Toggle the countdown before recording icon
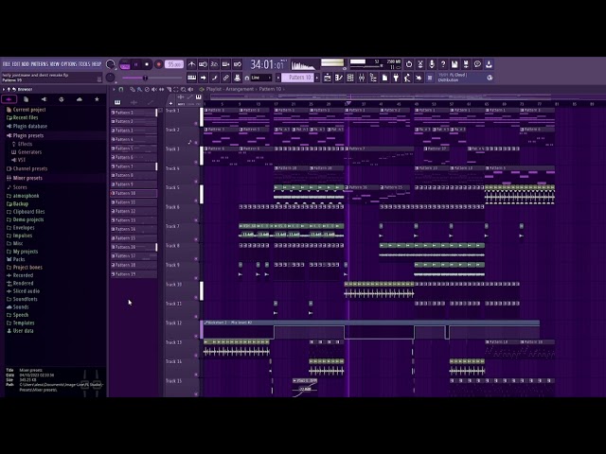The height and width of the screenshot is (454, 606). pyautogui.click(x=215, y=64)
